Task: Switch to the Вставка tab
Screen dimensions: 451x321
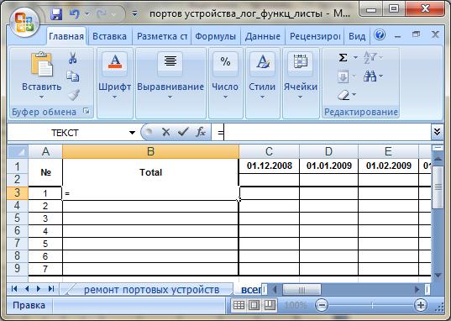Action: point(109,36)
